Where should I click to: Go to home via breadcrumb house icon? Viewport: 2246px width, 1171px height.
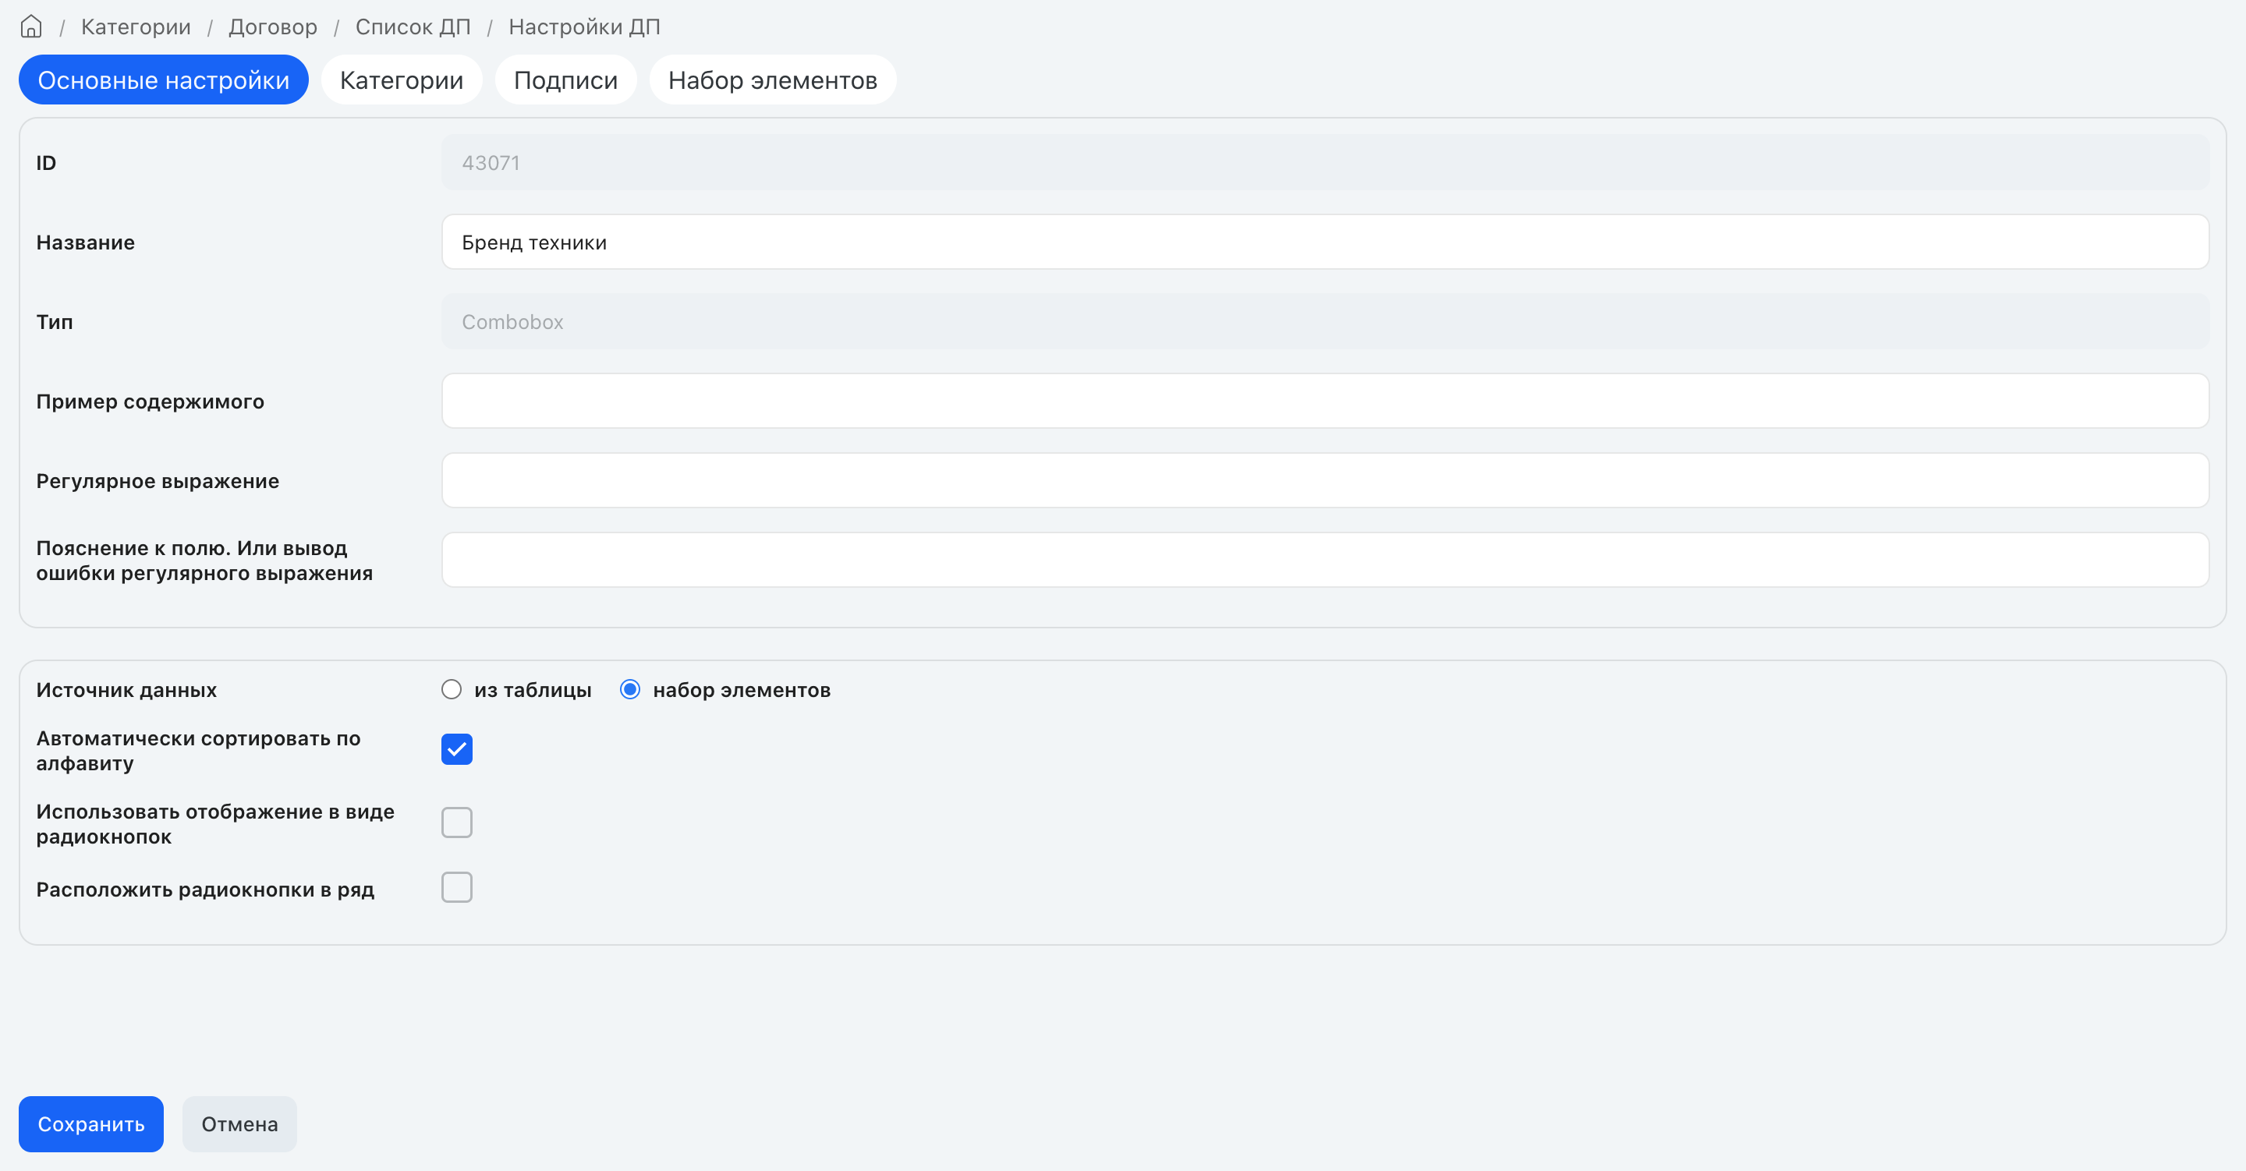pyautogui.click(x=31, y=27)
